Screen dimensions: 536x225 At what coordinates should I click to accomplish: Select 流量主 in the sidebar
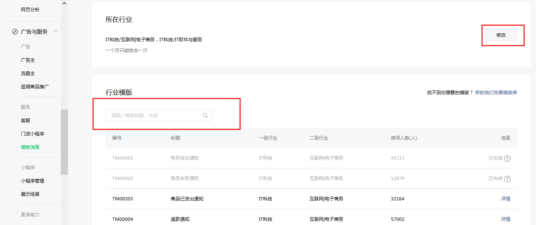[28, 74]
